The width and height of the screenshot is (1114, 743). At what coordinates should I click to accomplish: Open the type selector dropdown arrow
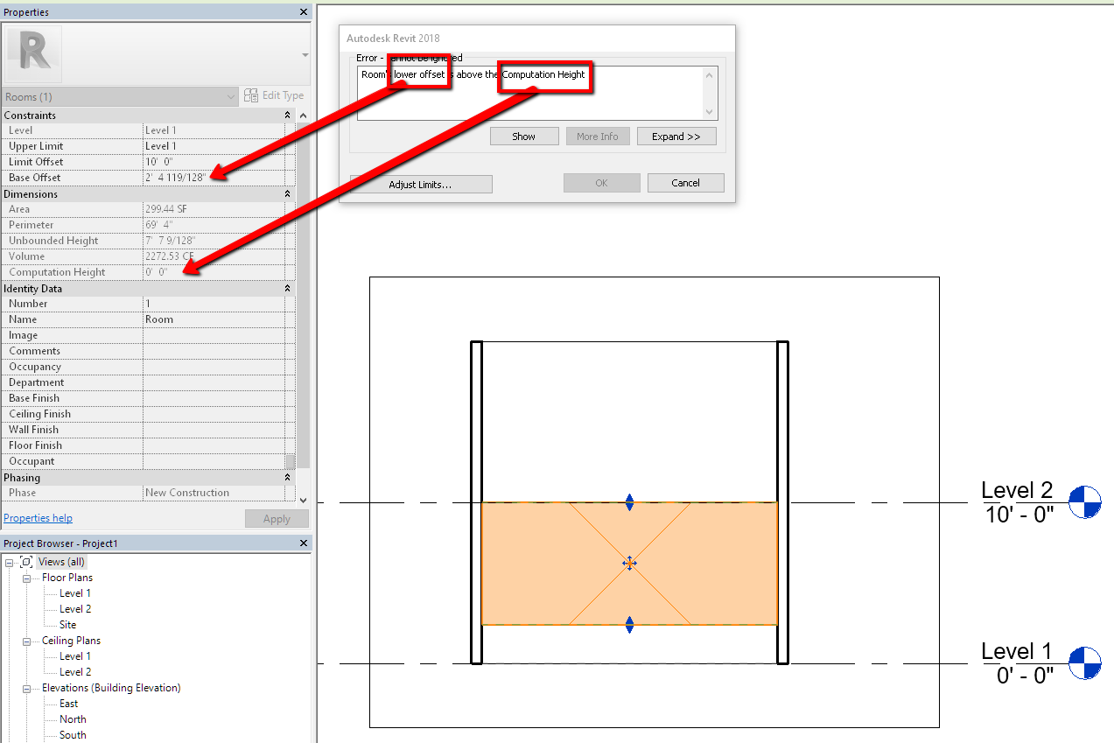(229, 95)
